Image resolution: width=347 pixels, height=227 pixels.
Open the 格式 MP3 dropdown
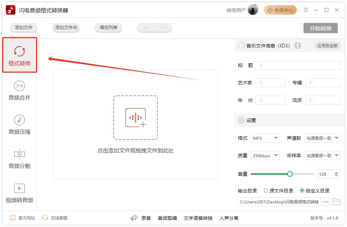click(x=265, y=138)
